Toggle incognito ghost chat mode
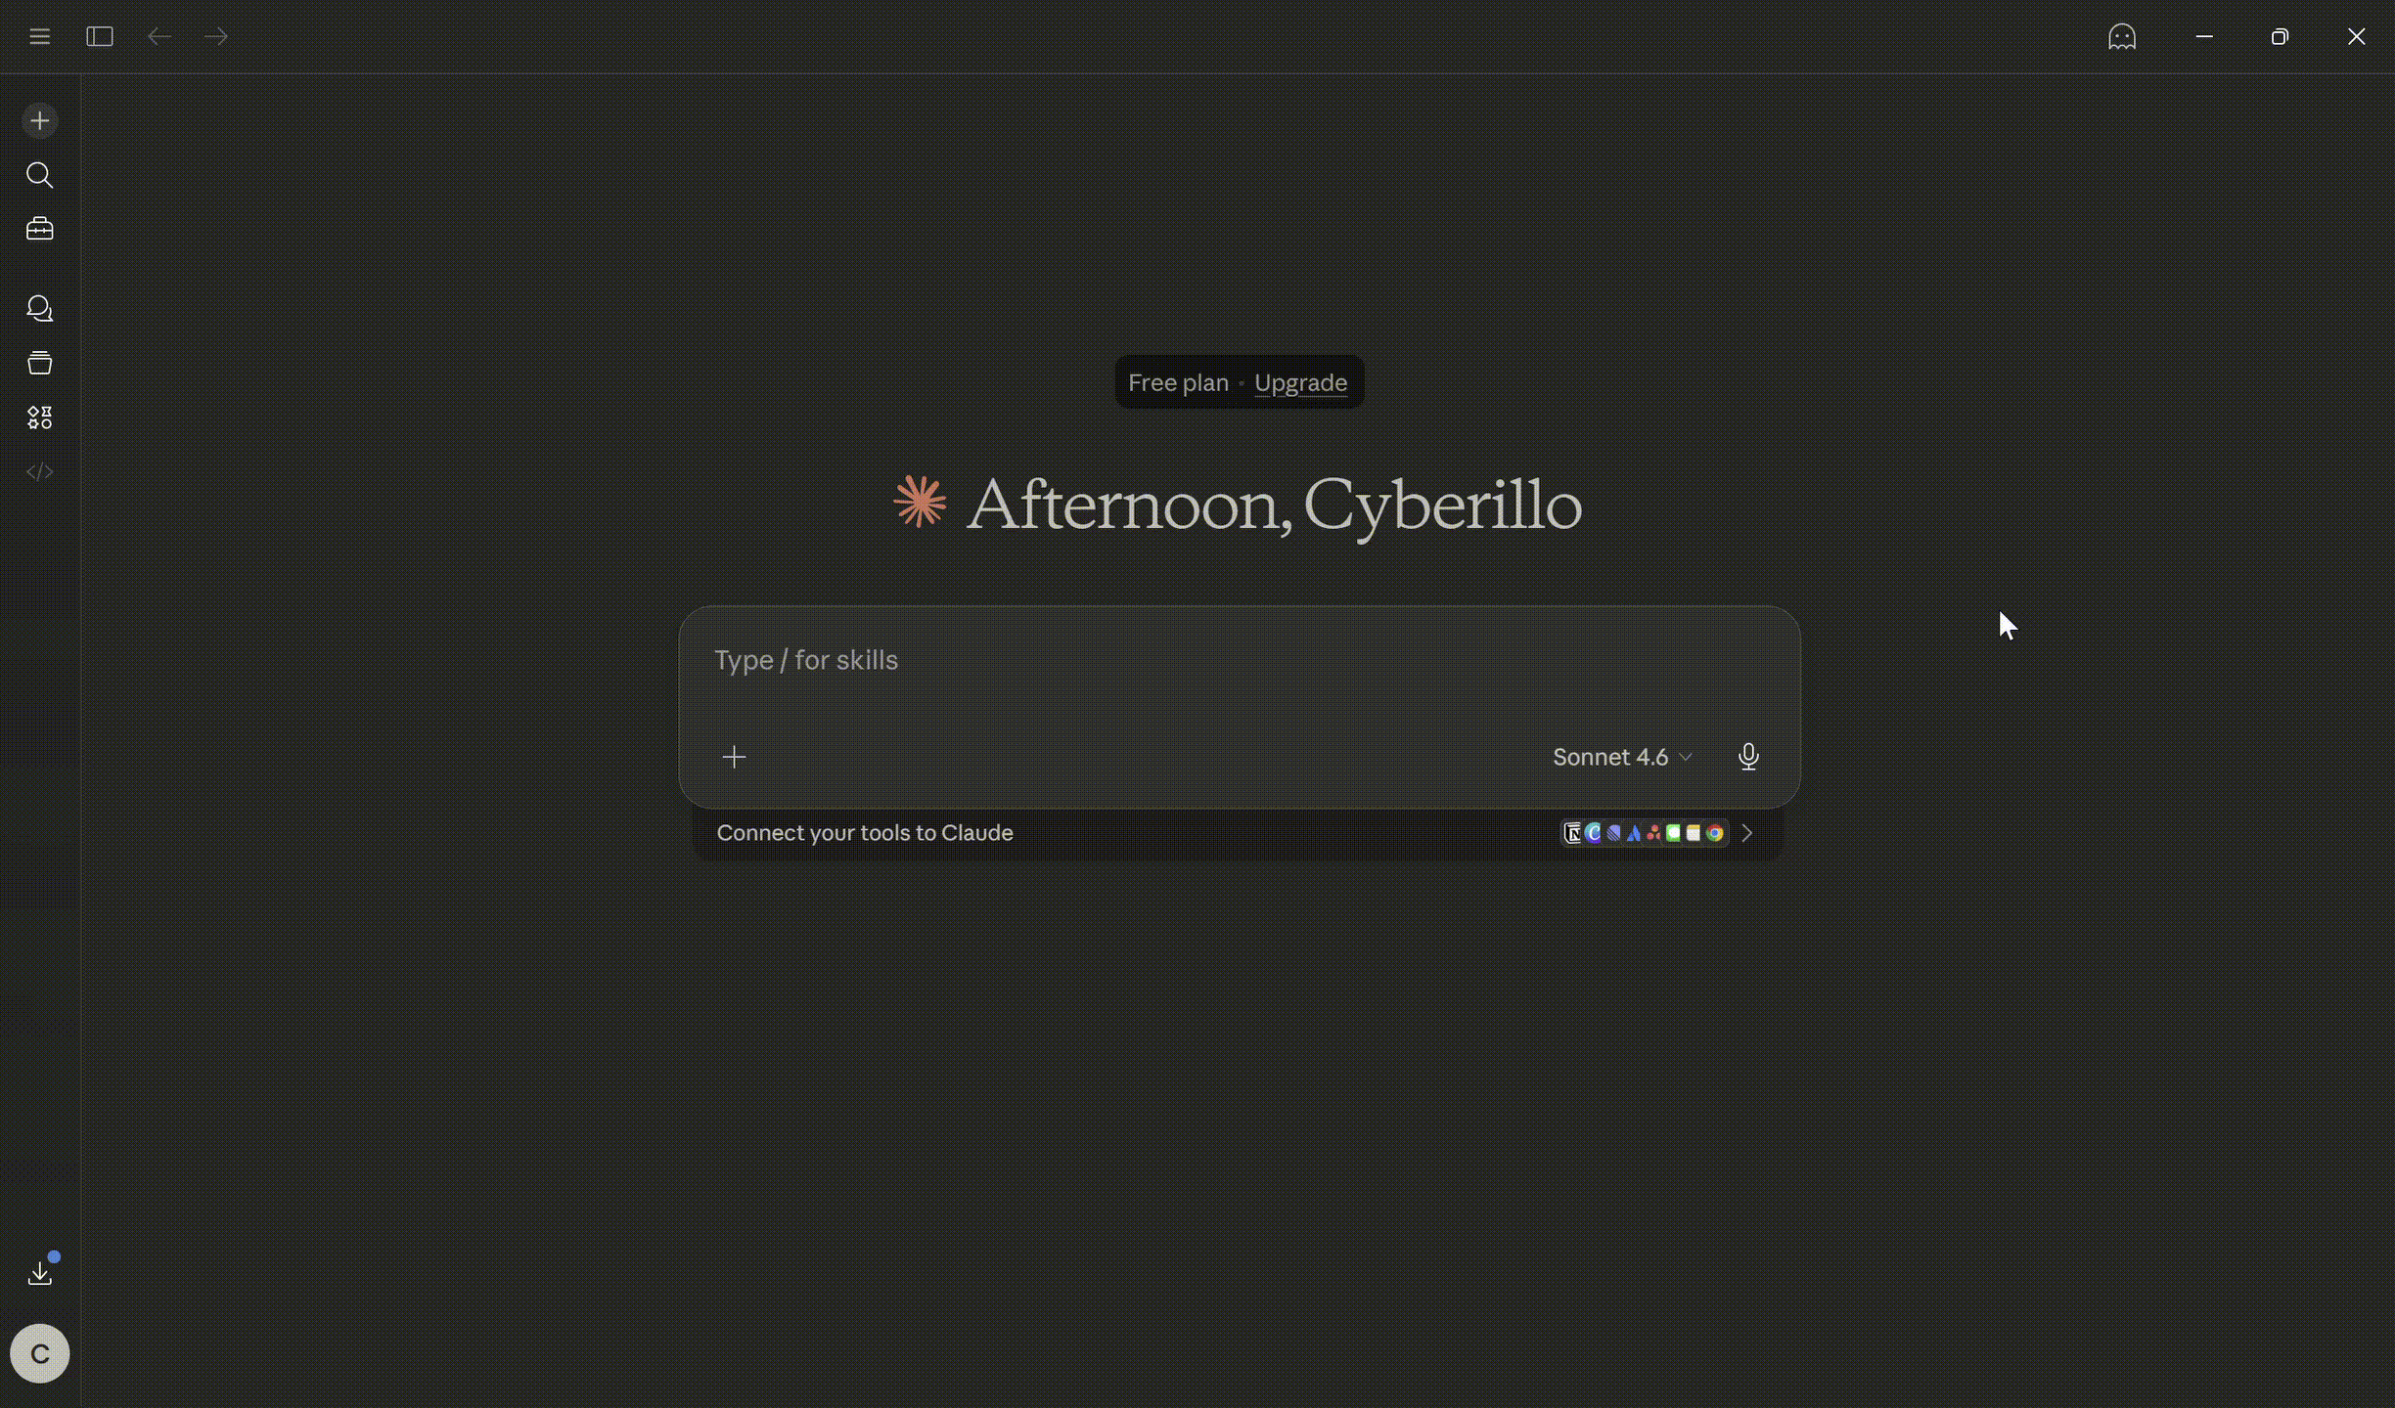The image size is (2395, 1408). (2121, 37)
